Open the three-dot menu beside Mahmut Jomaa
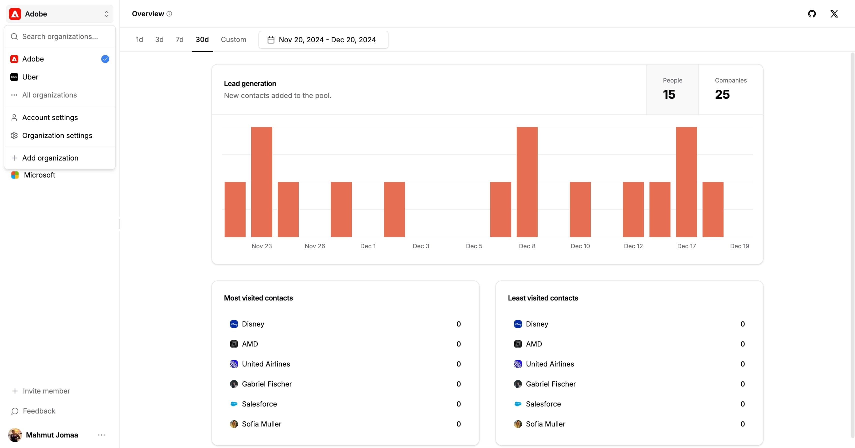 [x=101, y=435]
